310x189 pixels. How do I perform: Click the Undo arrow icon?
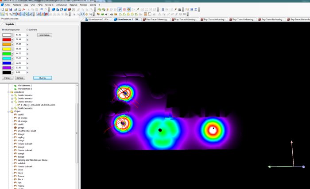pyautogui.click(x=42, y=9)
